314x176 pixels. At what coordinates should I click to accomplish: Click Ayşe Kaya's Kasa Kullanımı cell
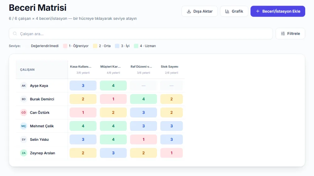(83, 85)
